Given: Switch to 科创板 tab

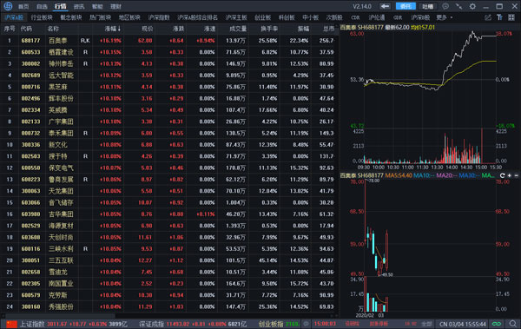Looking at the screenshot, I should [x=287, y=17].
